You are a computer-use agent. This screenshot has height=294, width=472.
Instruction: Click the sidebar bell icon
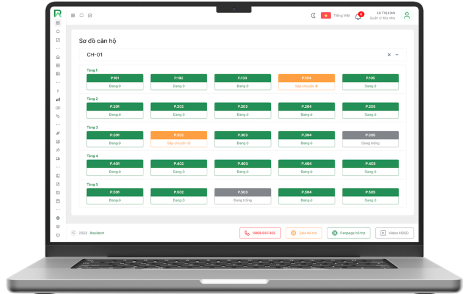pos(58,31)
